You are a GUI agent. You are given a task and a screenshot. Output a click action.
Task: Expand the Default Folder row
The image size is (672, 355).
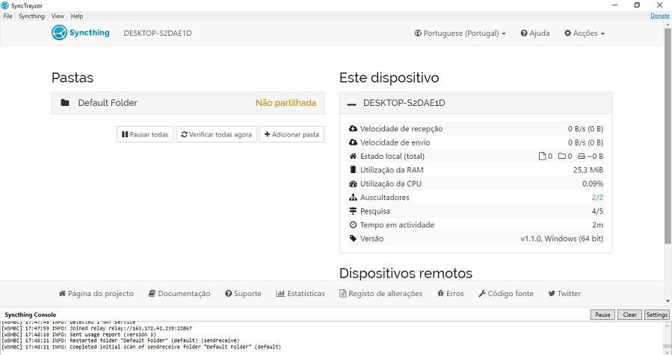188,103
